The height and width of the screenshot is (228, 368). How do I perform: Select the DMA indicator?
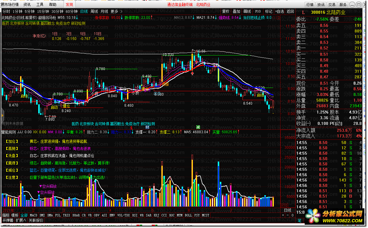click(x=50, y=215)
